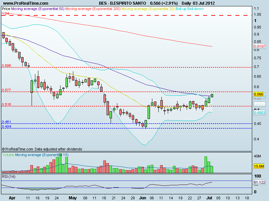Screen dimensions: 269x201
Task: Click the yellow '0.566' current price tag
Action: pyautogui.click(x=259, y=94)
